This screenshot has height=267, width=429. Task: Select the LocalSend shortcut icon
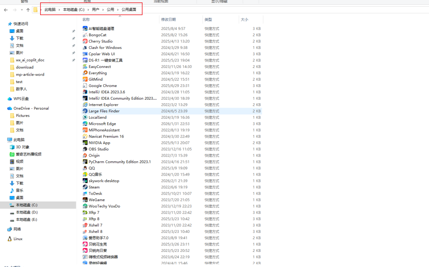(x=85, y=117)
